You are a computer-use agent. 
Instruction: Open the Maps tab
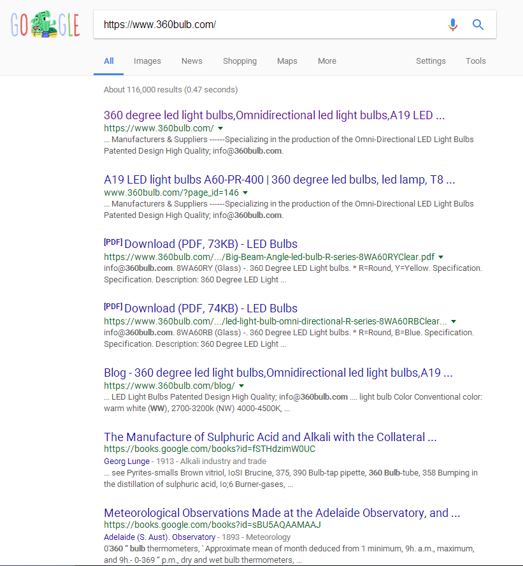click(x=287, y=61)
